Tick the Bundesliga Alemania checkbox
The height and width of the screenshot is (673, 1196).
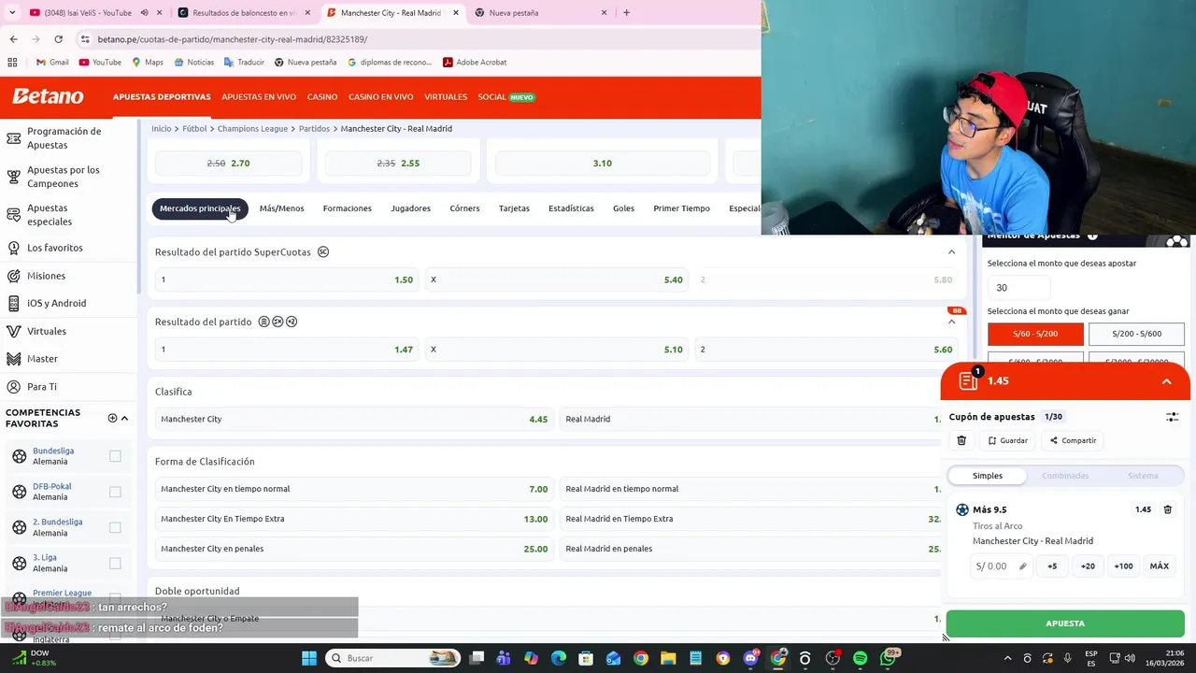point(115,456)
